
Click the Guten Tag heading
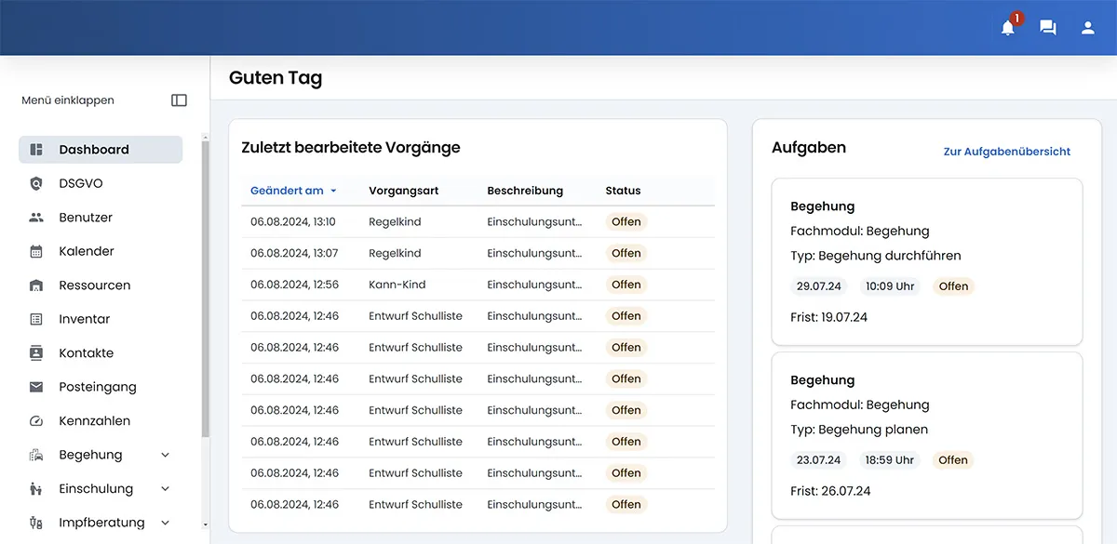point(276,78)
